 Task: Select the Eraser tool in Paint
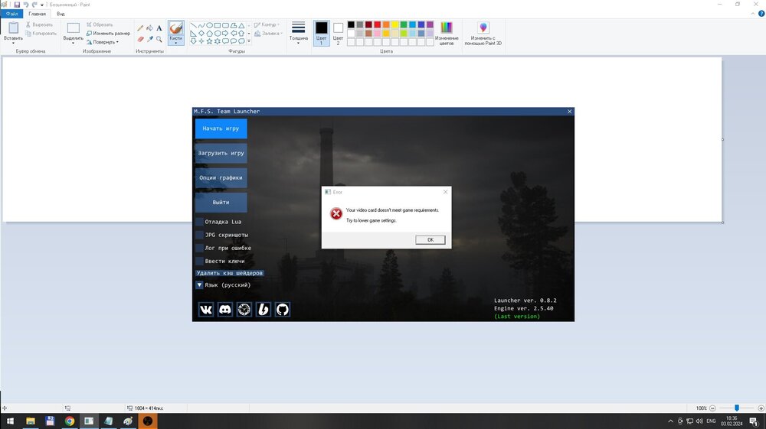pyautogui.click(x=141, y=39)
